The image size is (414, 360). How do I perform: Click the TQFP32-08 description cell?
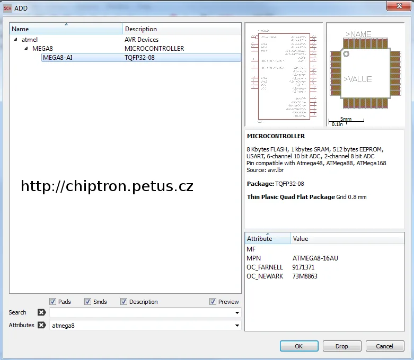(139, 58)
